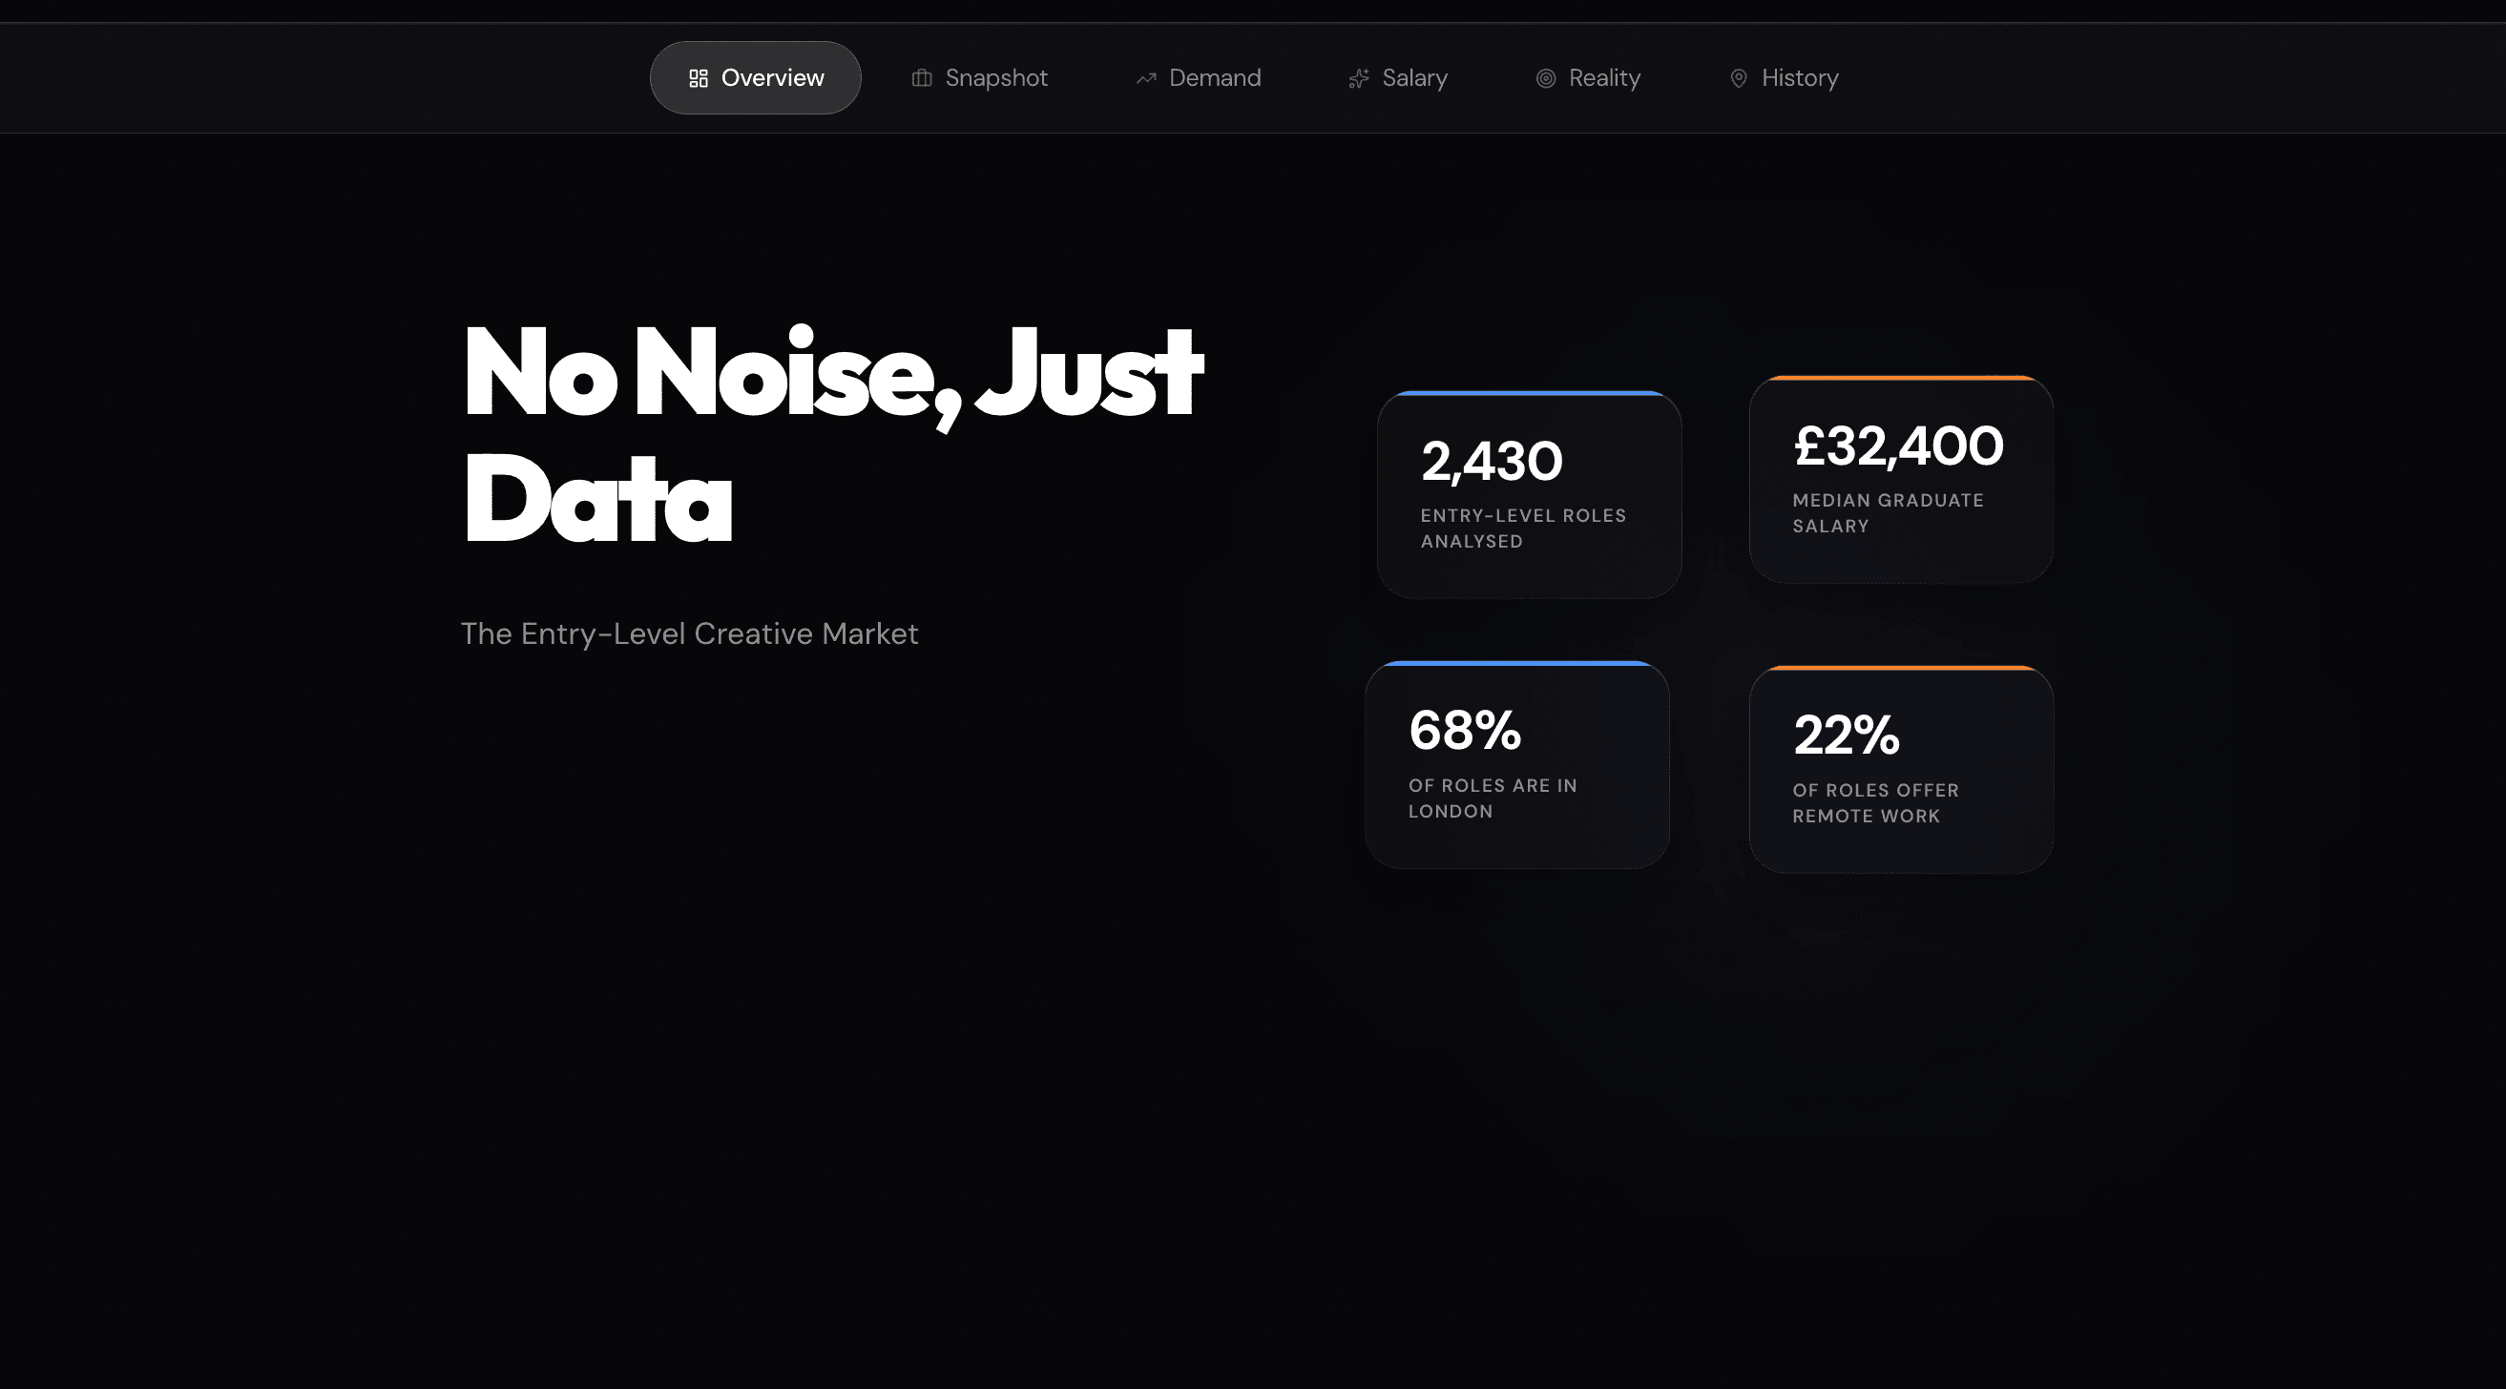Switch to the Snapshot tab

979,78
